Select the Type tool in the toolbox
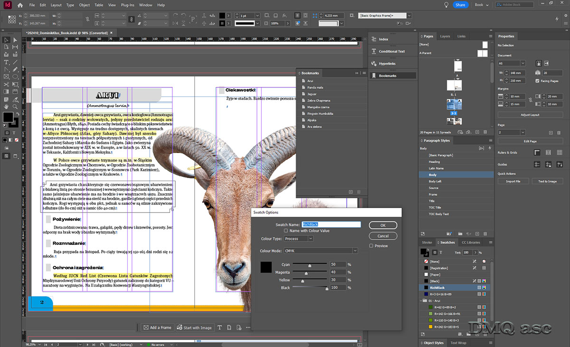This screenshot has height=347, width=570. [x=7, y=62]
